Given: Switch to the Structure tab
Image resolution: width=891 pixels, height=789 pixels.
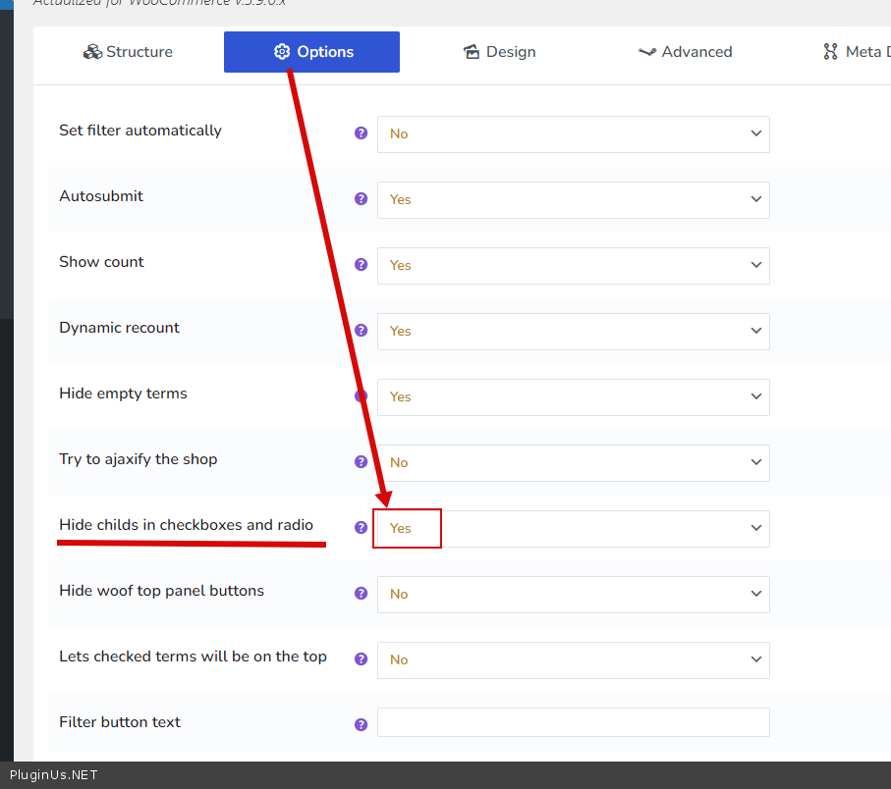Looking at the screenshot, I should coord(128,52).
